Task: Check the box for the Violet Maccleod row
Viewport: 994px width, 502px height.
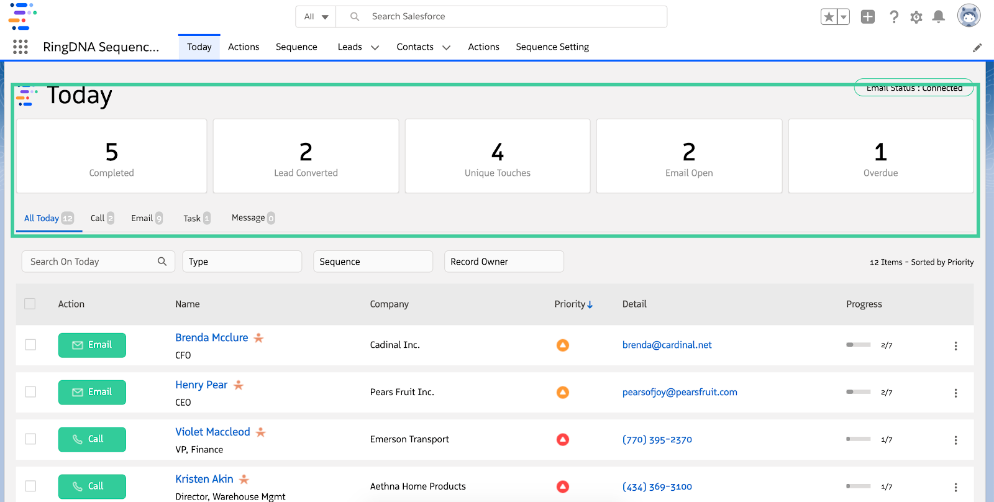Action: tap(30, 439)
